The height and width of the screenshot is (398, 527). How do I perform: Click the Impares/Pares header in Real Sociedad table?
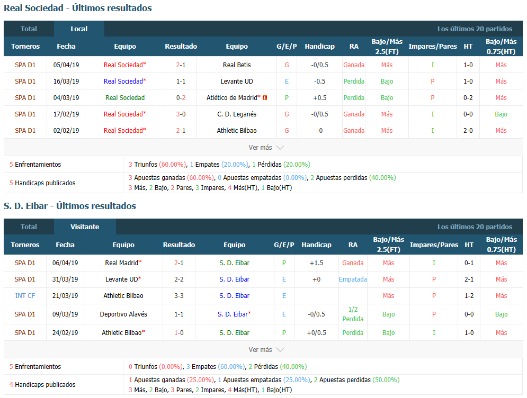(433, 47)
